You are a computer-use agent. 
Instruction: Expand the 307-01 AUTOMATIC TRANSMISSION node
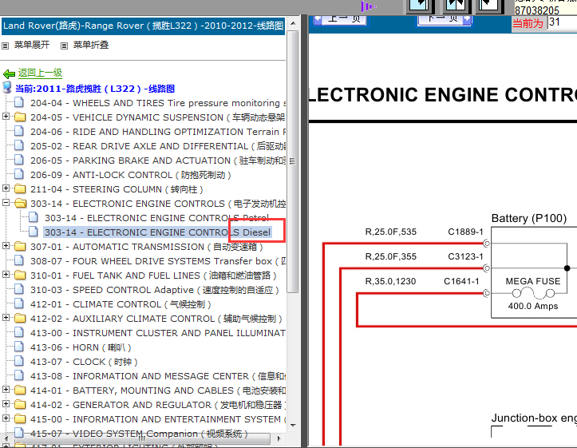pos(6,245)
